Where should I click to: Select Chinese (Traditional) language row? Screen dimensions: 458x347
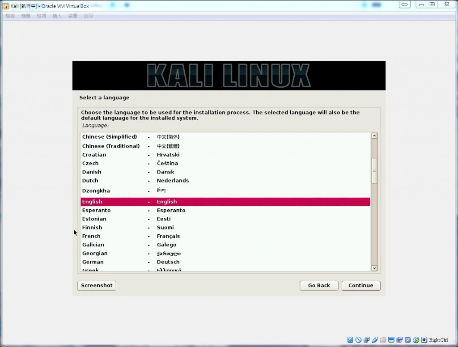click(x=225, y=146)
